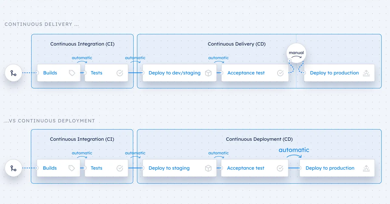Click upload icon on bottom Deploy to production

pos(366,168)
